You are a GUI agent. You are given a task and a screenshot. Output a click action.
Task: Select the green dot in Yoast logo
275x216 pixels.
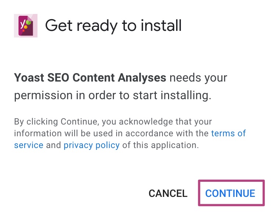[x=29, y=22]
